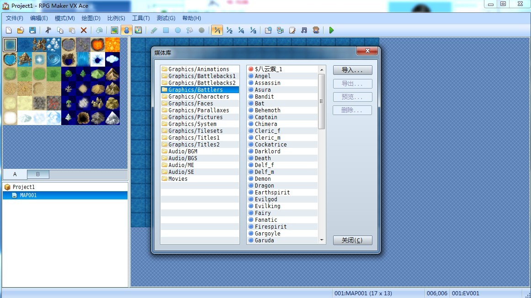The image size is (531, 298).
Task: Select the Project1 root tree item
Action: tap(24, 187)
